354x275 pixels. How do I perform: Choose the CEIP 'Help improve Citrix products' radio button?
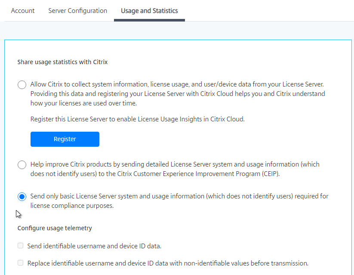click(22, 165)
